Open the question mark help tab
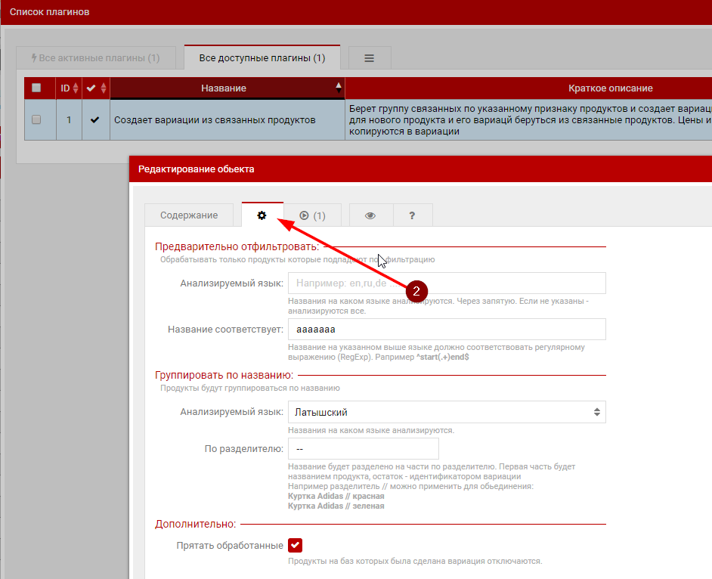The height and width of the screenshot is (579, 712). [x=412, y=215]
